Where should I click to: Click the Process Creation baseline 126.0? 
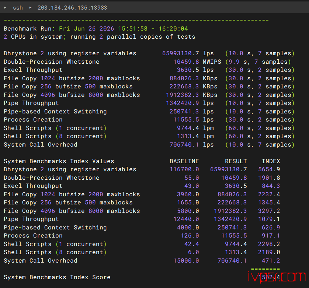190,236
